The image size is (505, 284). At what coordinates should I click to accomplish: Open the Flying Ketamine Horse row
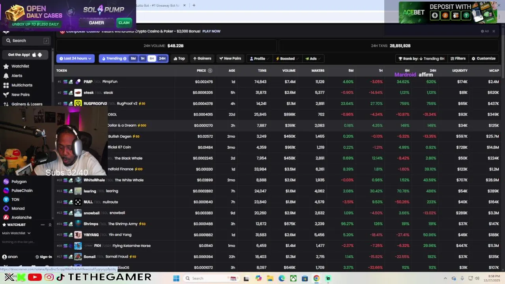coord(278,246)
